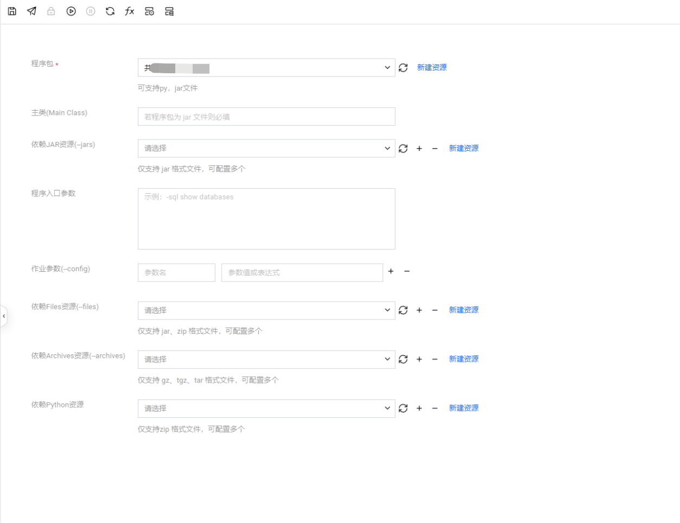The height and width of the screenshot is (523, 680).
Task: Open the 依赖Files资源(--files) dropdown
Action: point(266,310)
